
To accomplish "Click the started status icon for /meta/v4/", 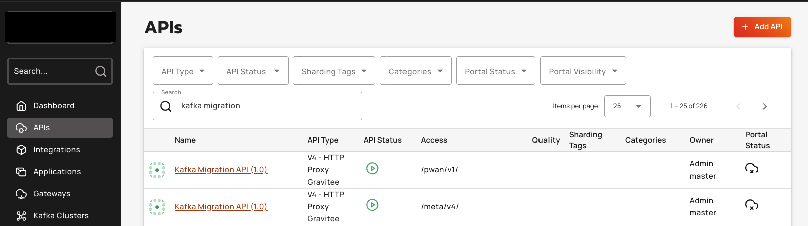I will (x=372, y=205).
